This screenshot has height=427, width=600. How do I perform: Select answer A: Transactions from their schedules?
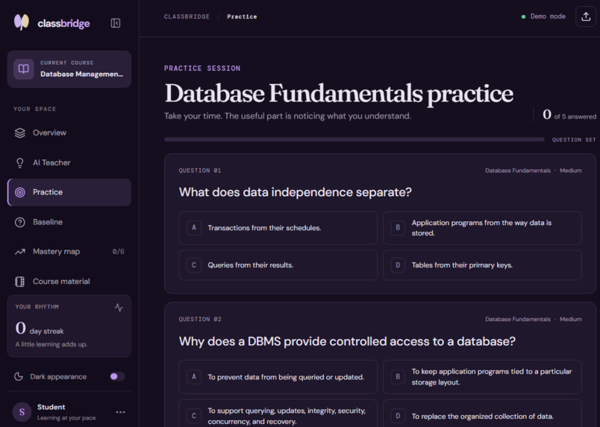(278, 228)
